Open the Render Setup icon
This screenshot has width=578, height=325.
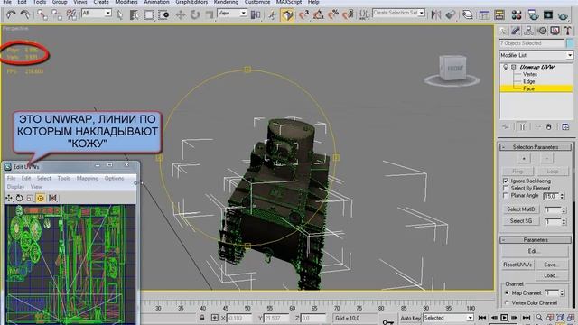click(533, 14)
